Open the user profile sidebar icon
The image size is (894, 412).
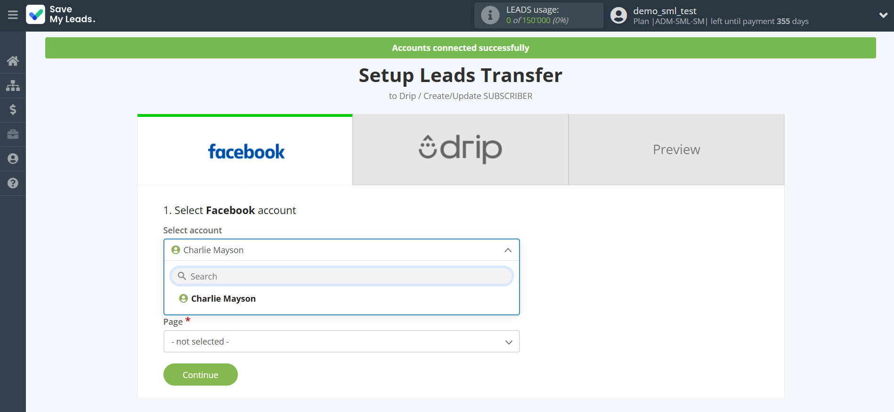tap(13, 159)
